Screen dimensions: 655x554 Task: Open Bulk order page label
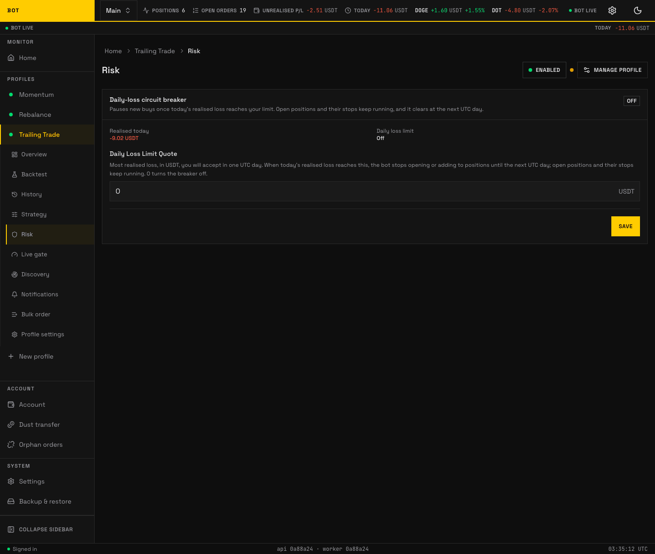[x=36, y=314]
